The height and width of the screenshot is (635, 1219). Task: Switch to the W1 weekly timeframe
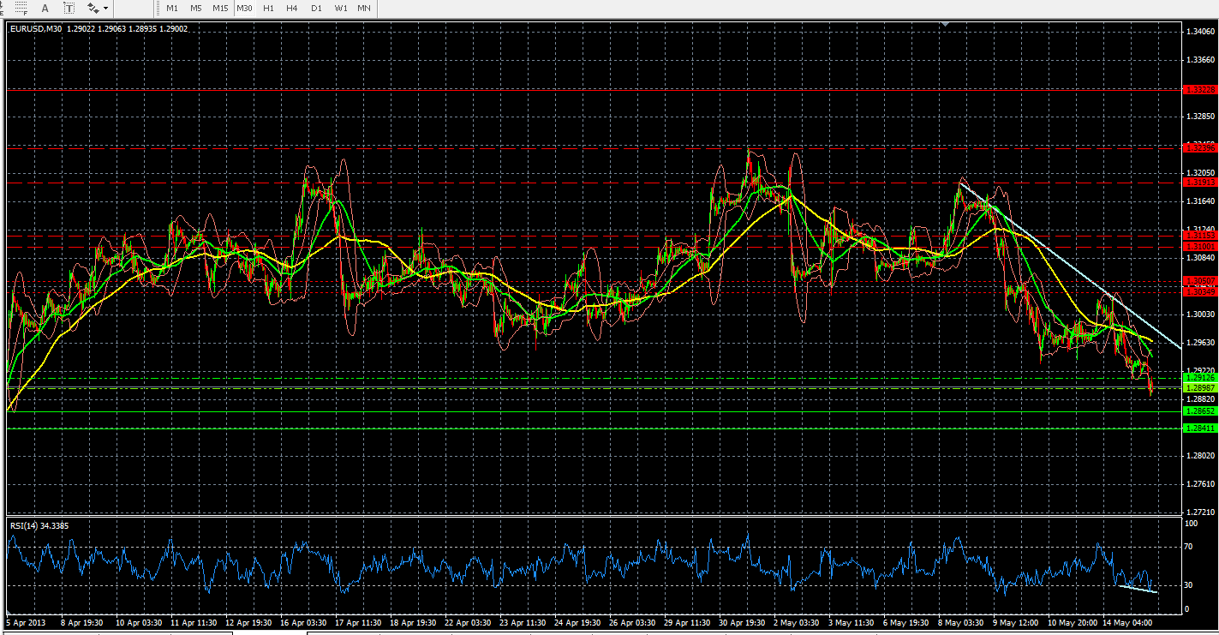coord(341,8)
